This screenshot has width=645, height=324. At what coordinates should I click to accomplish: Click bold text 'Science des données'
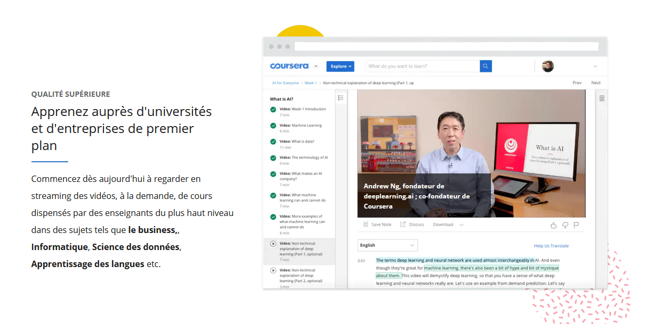tap(135, 247)
